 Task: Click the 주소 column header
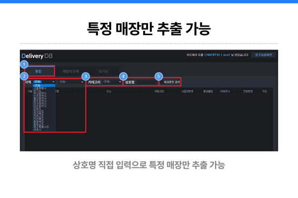pos(109,91)
